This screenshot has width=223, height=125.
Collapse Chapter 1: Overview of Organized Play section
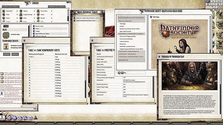coord(131,34)
